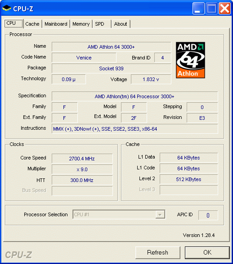Select the Instructions text field
This screenshot has height=264, width=233.
135,129
